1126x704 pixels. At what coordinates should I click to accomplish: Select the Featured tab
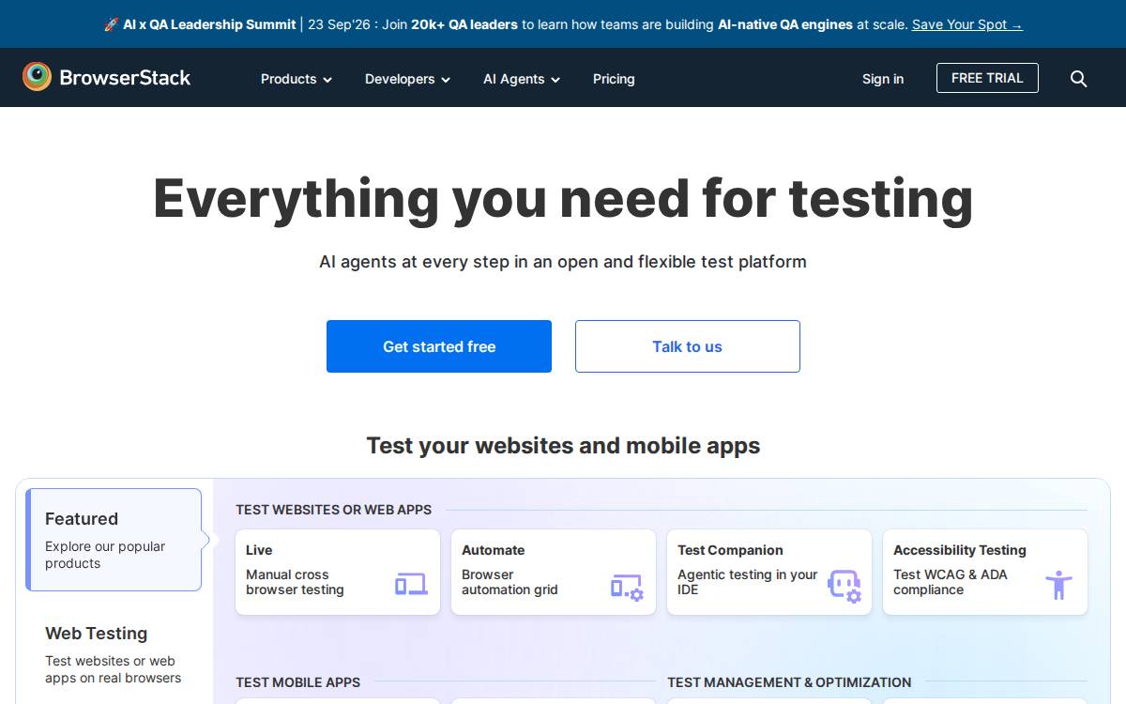point(114,540)
